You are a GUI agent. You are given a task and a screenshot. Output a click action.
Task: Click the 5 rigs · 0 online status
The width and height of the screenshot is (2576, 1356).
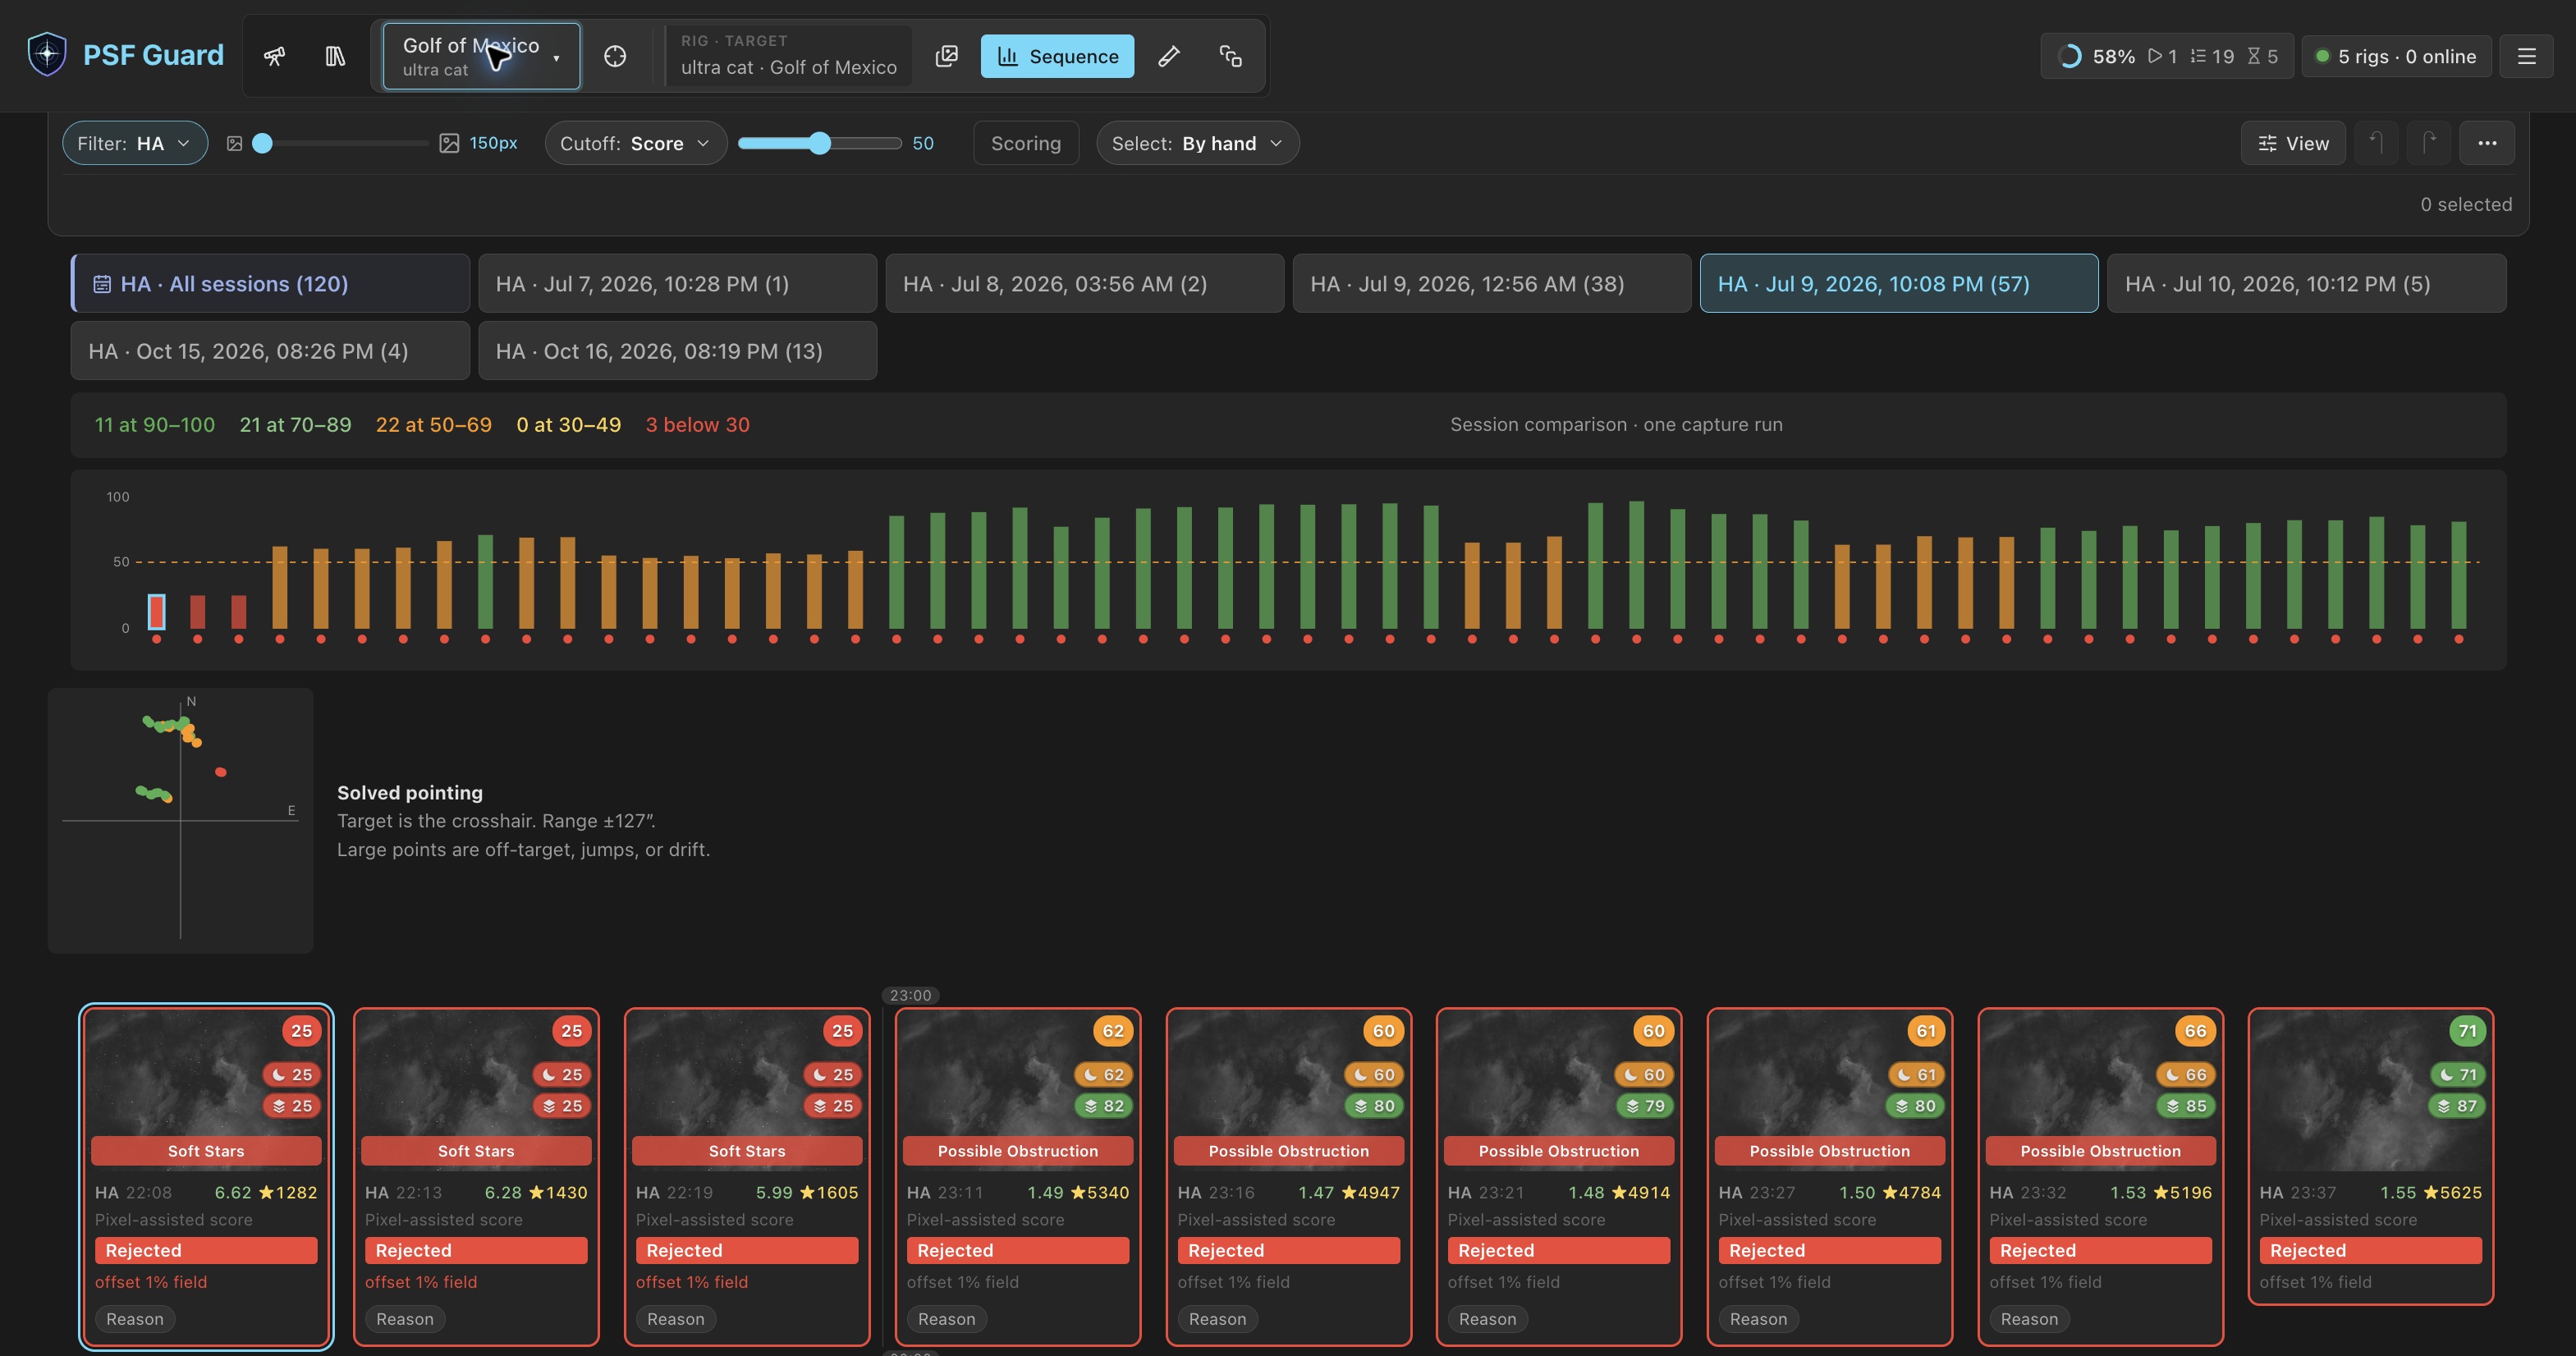coord(2396,56)
